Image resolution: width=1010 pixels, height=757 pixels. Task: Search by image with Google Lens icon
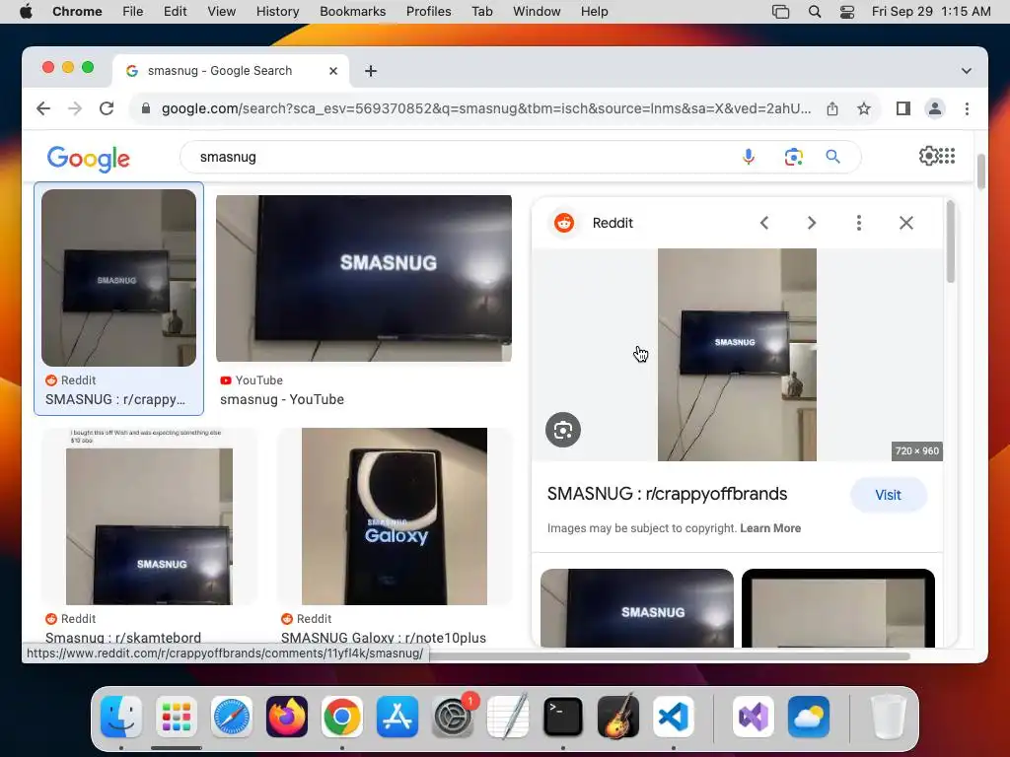pos(794,157)
